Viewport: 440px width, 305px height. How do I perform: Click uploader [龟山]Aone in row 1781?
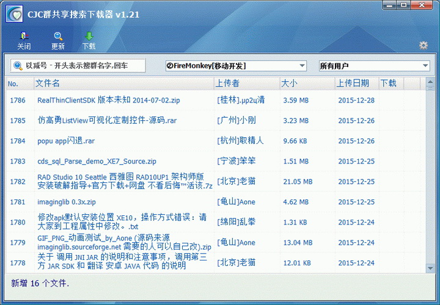(236, 202)
